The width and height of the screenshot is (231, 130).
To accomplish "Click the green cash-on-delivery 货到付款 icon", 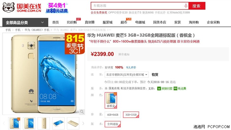I will pyautogui.click(x=159, y=88).
